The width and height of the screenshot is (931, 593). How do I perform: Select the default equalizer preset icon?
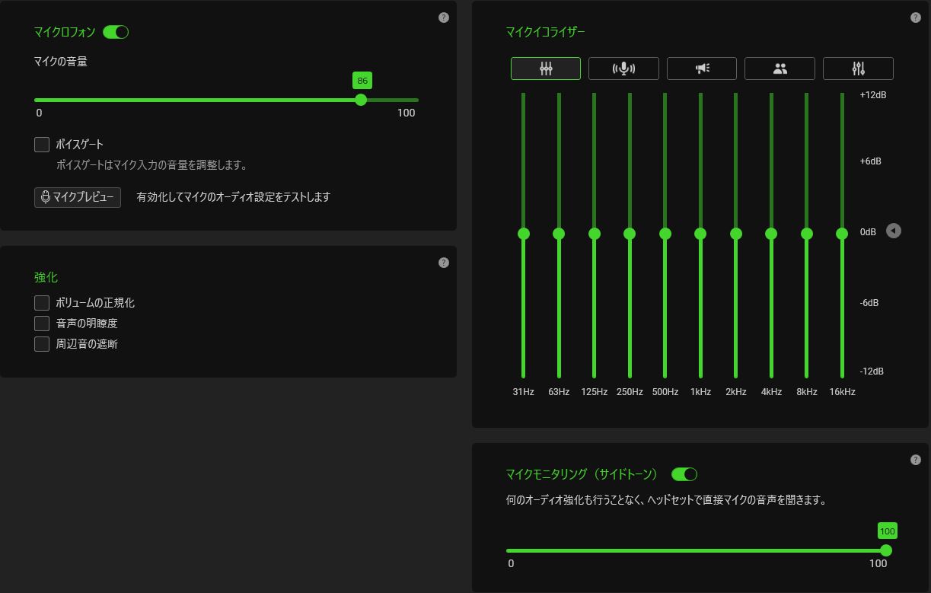pyautogui.click(x=545, y=69)
